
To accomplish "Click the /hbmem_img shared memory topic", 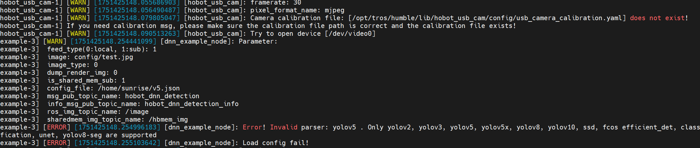I will click(168, 120).
